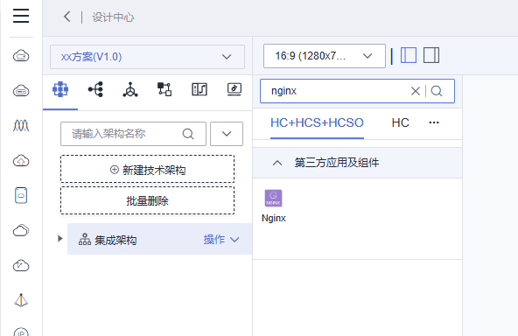Click the pyramid-shaped sidebar icon

[x=21, y=300]
